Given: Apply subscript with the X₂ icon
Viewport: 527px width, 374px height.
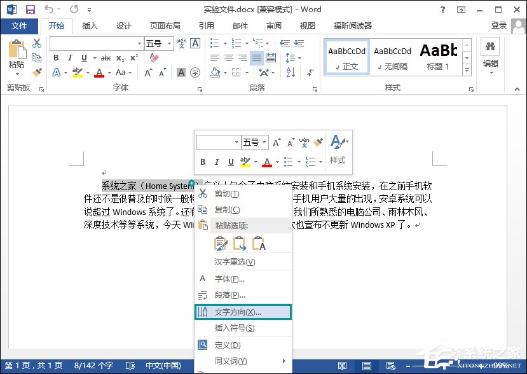Looking at the screenshot, I should (120, 58).
